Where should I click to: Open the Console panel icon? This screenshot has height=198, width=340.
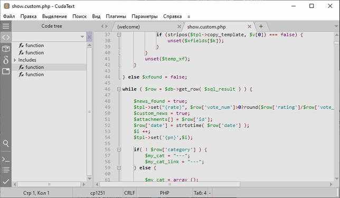coord(6,159)
